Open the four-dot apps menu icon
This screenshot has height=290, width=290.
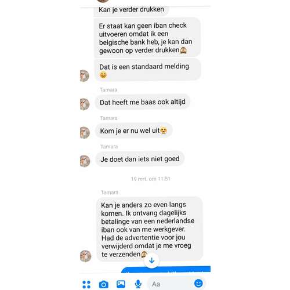[x=86, y=284]
